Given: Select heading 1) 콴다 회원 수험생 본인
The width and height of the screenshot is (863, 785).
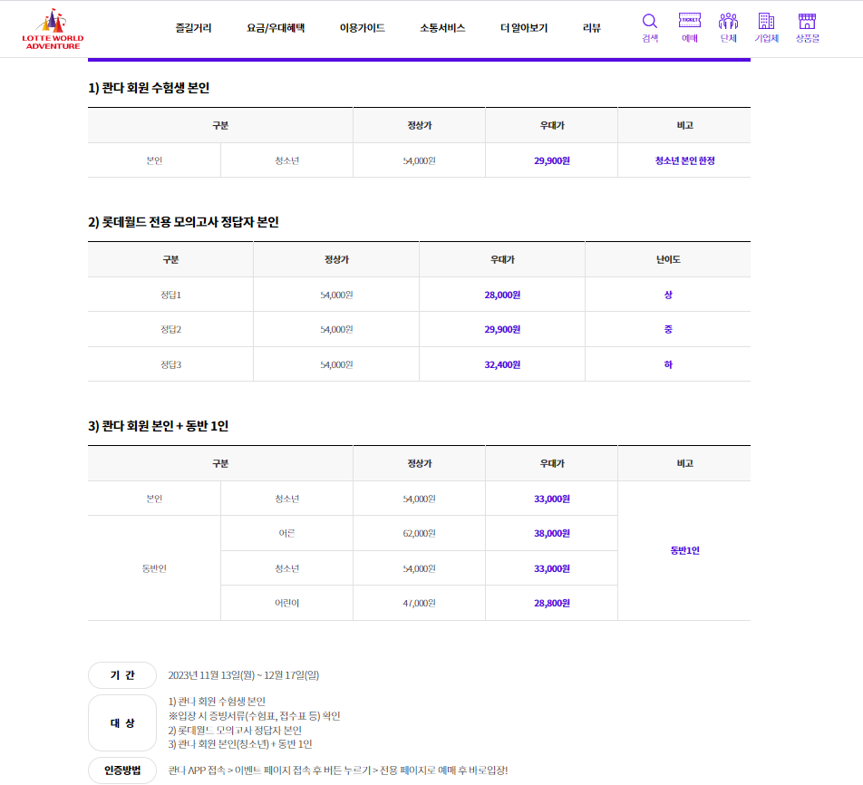Looking at the screenshot, I should point(149,88).
